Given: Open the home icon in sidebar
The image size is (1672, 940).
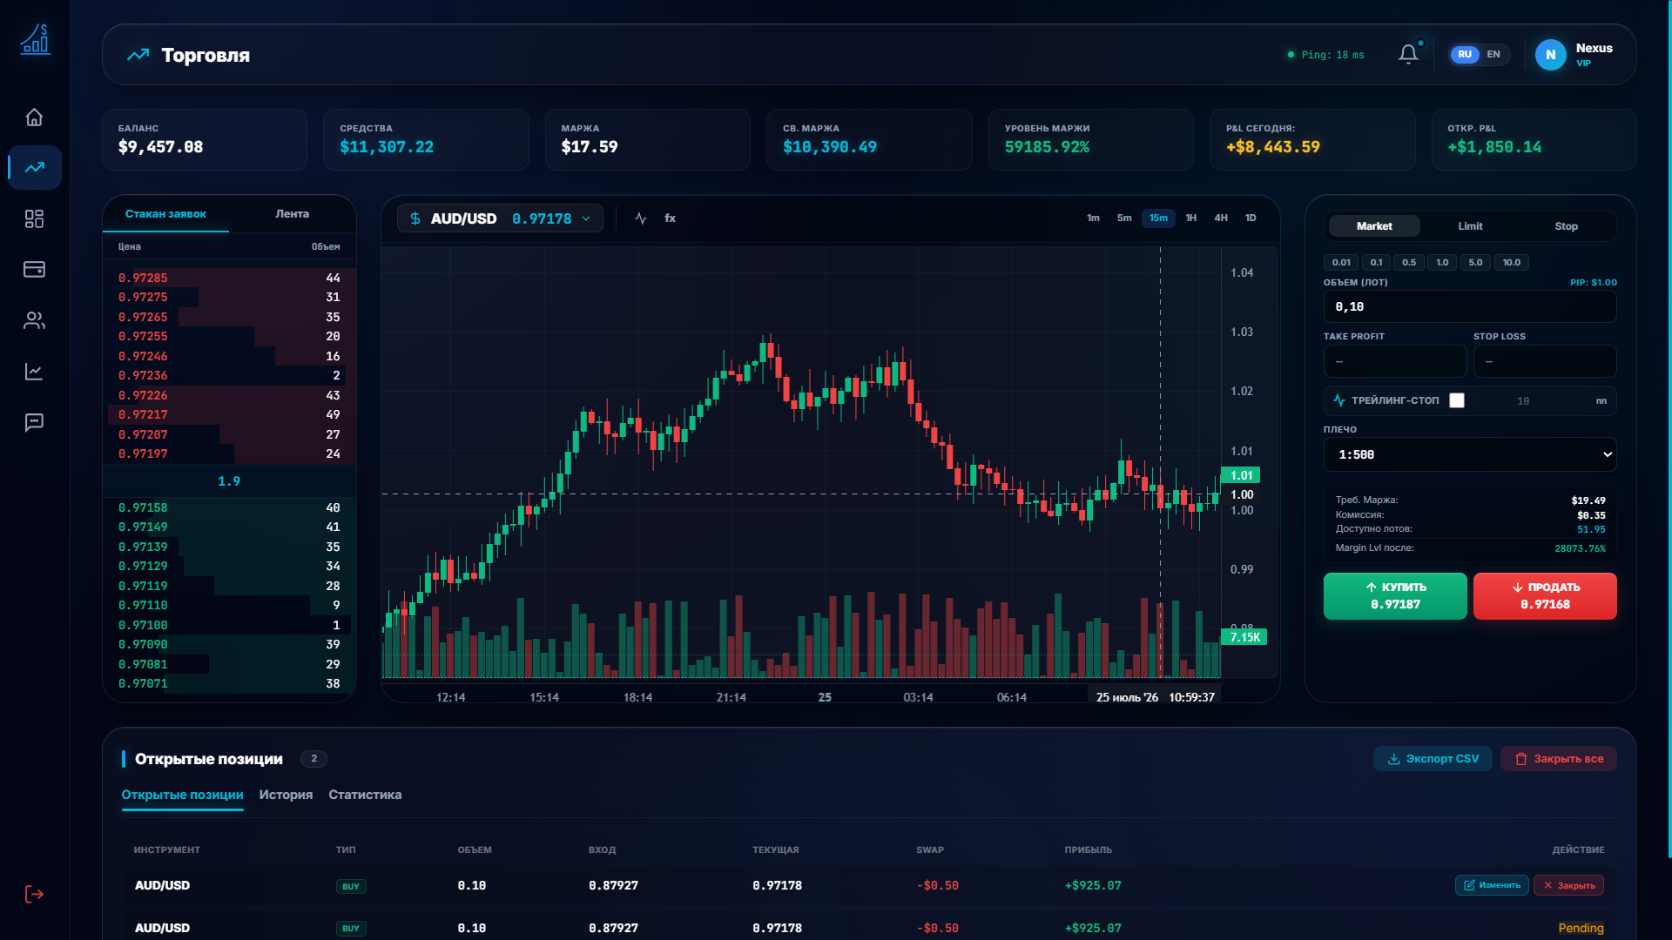Looking at the screenshot, I should pyautogui.click(x=34, y=117).
